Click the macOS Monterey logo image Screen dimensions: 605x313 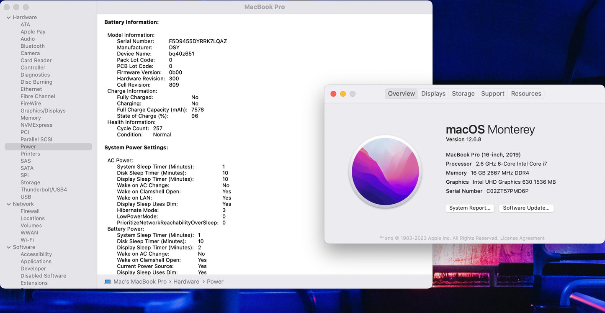click(385, 172)
